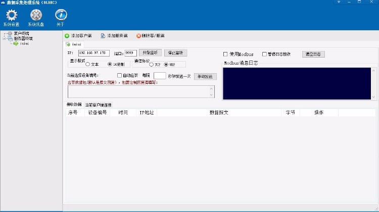379x212 pixels.
Task: Click the 手动发送 button
Action: 205,77
